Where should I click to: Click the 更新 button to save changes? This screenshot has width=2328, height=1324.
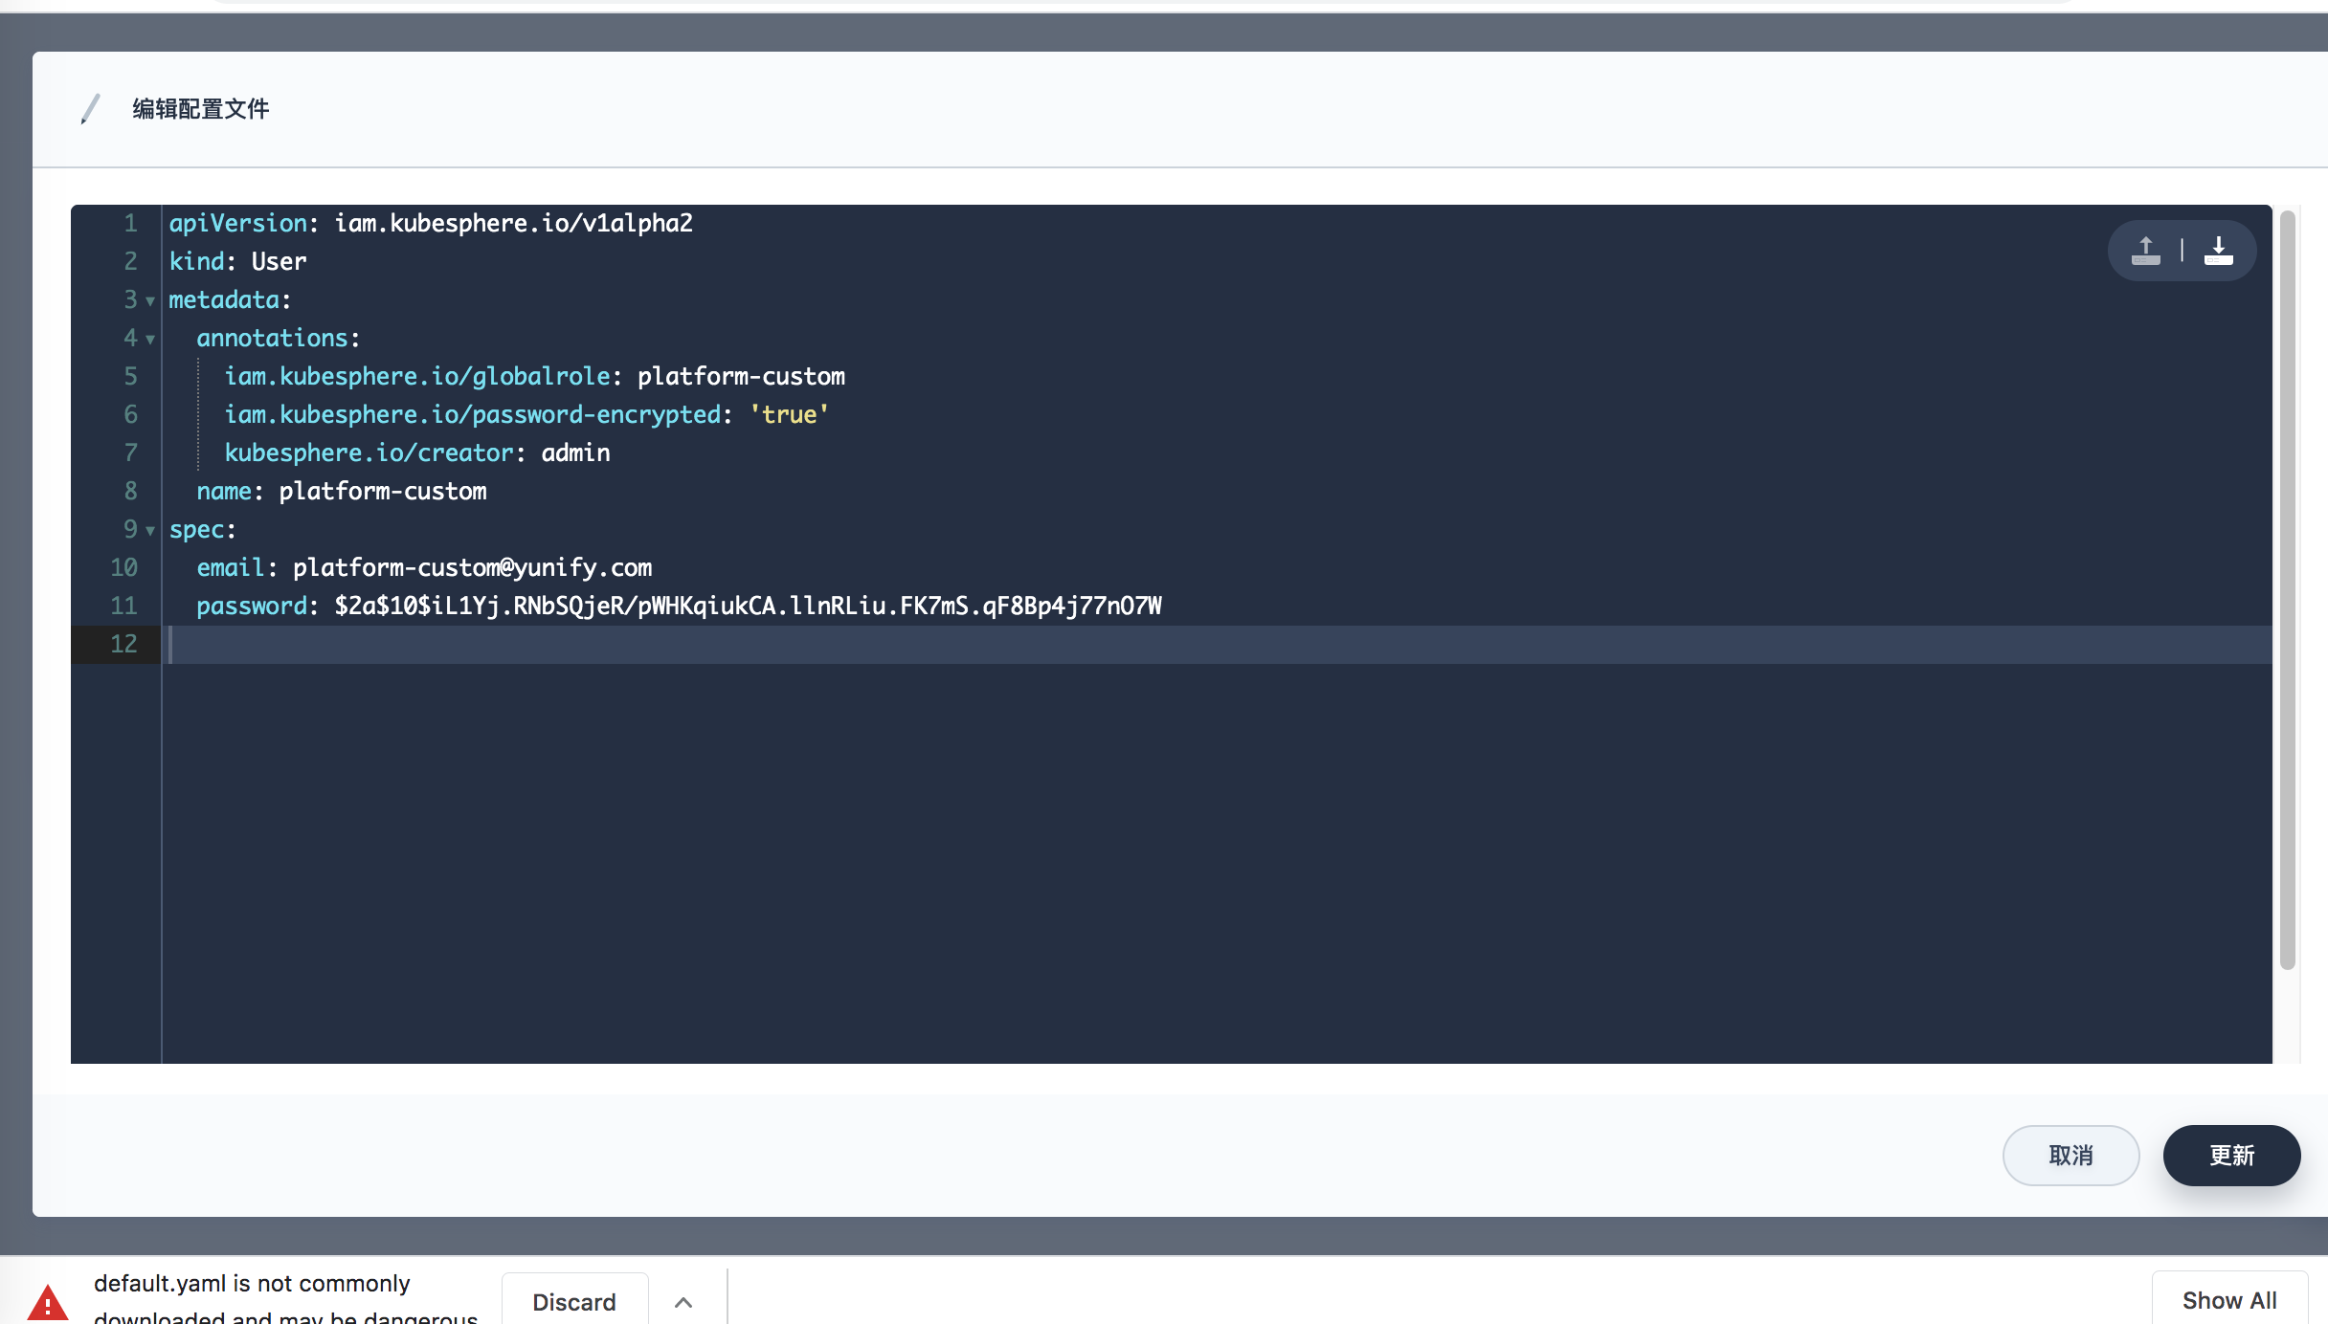2231,1155
